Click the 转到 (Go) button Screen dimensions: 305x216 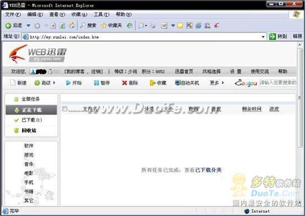click(x=278, y=36)
